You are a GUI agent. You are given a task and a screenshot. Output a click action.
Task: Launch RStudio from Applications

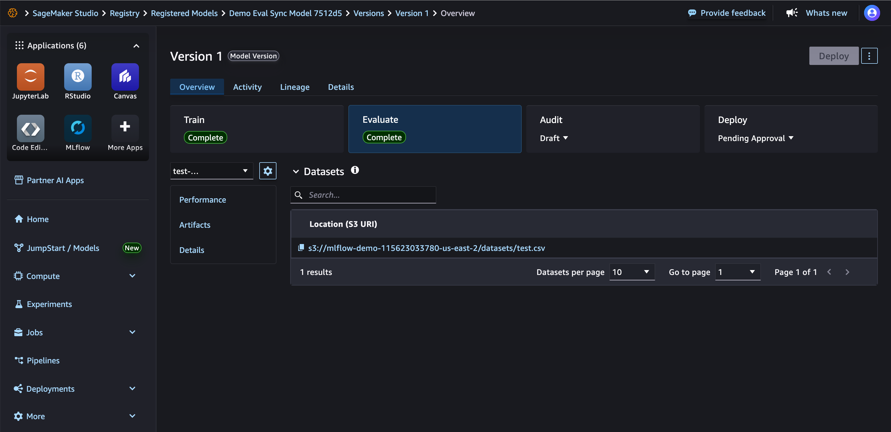pyautogui.click(x=78, y=77)
